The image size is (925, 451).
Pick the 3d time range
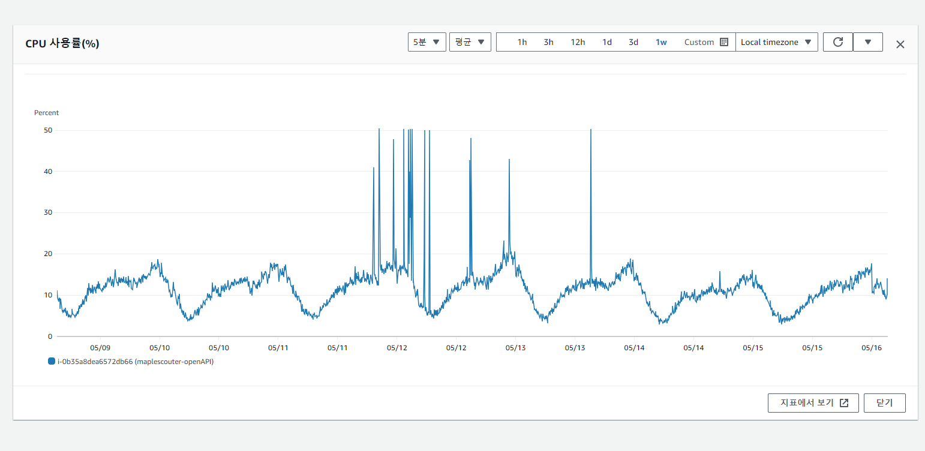633,42
